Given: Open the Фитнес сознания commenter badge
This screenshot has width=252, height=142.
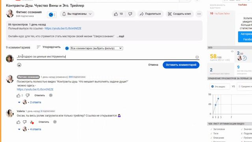Looking at the screenshot, I should tap(28, 77).
